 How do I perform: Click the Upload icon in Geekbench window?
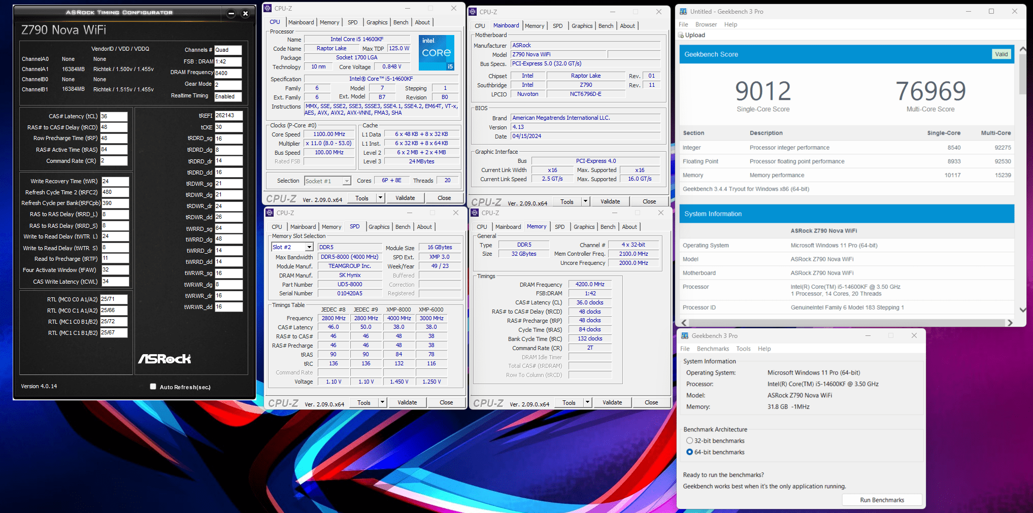(681, 35)
